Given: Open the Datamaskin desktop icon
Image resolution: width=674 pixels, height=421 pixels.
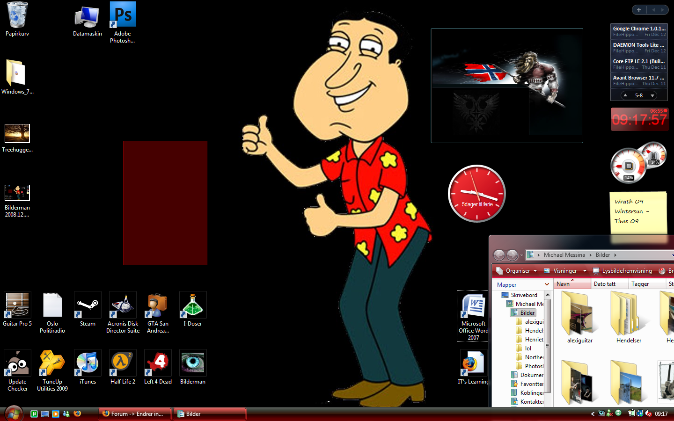Looking at the screenshot, I should [x=87, y=21].
